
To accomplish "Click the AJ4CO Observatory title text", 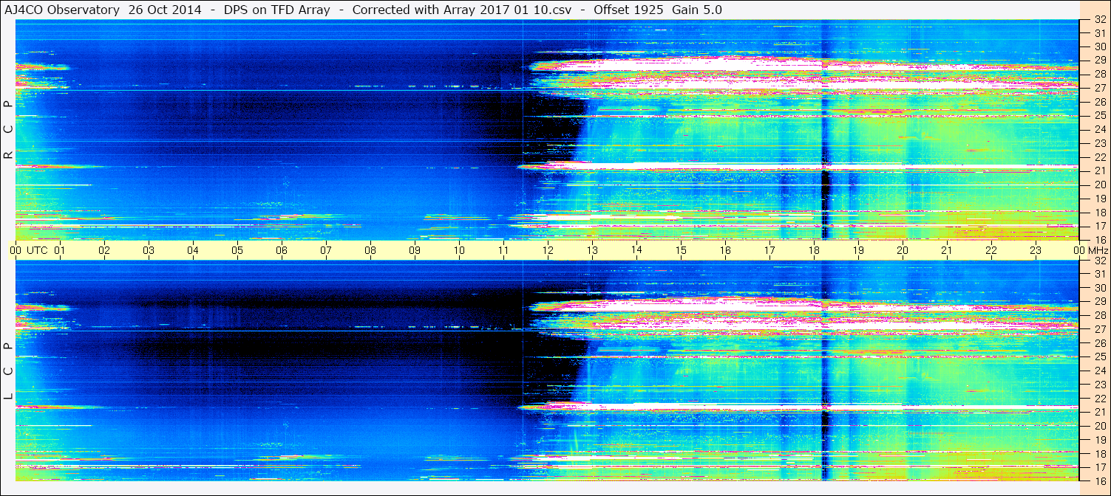I will click(x=64, y=10).
